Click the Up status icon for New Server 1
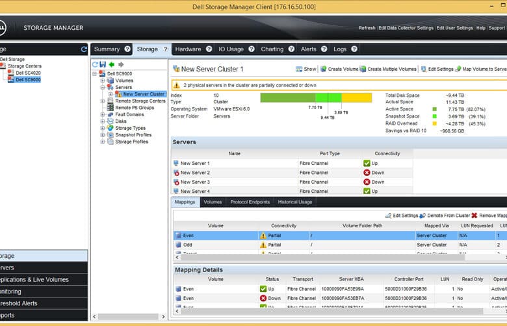The height and width of the screenshot is (326, 507). click(x=367, y=163)
